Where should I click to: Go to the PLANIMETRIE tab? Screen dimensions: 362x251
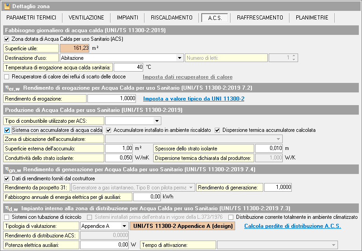coord(312,18)
